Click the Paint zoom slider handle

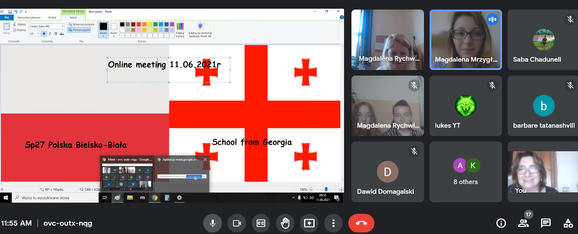326,189
